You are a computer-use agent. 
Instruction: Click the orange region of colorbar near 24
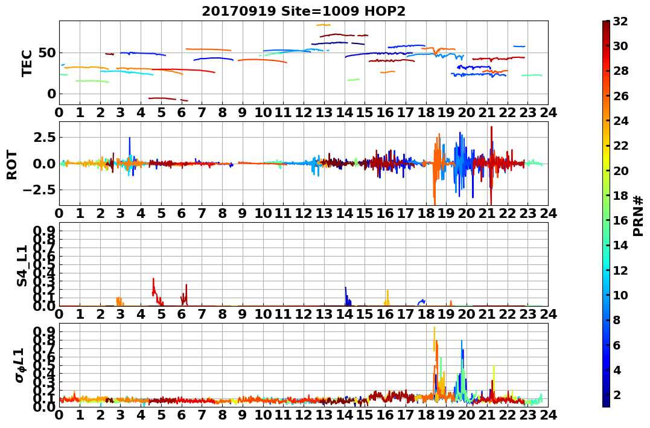click(606, 121)
